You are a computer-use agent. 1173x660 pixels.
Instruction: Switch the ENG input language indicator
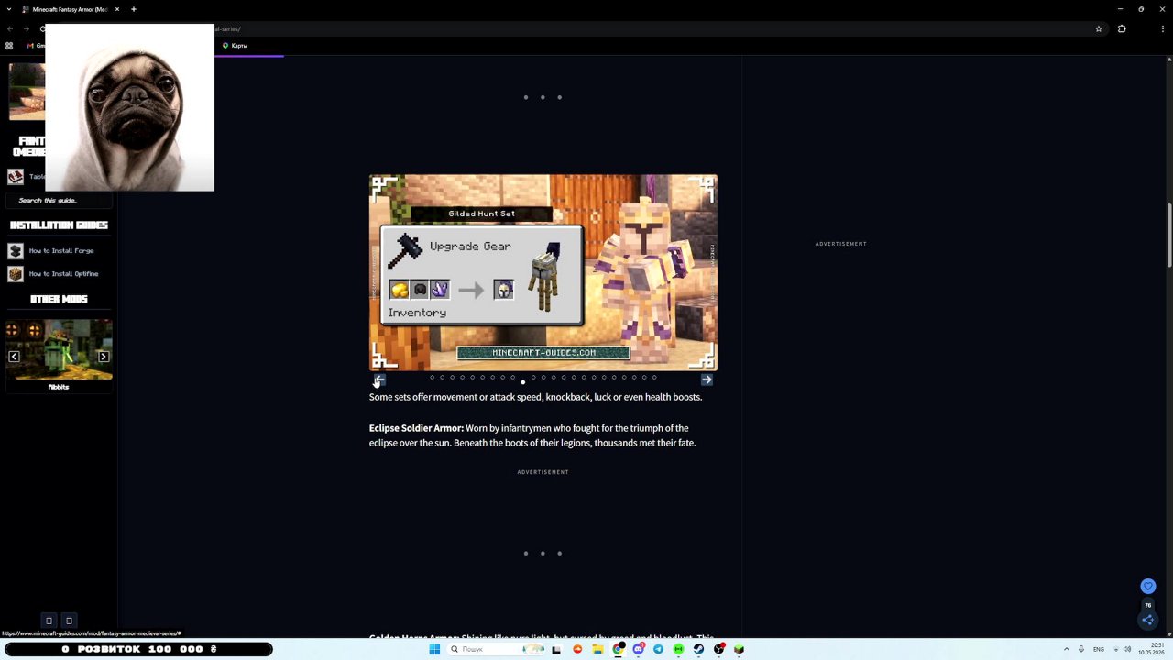click(1098, 649)
